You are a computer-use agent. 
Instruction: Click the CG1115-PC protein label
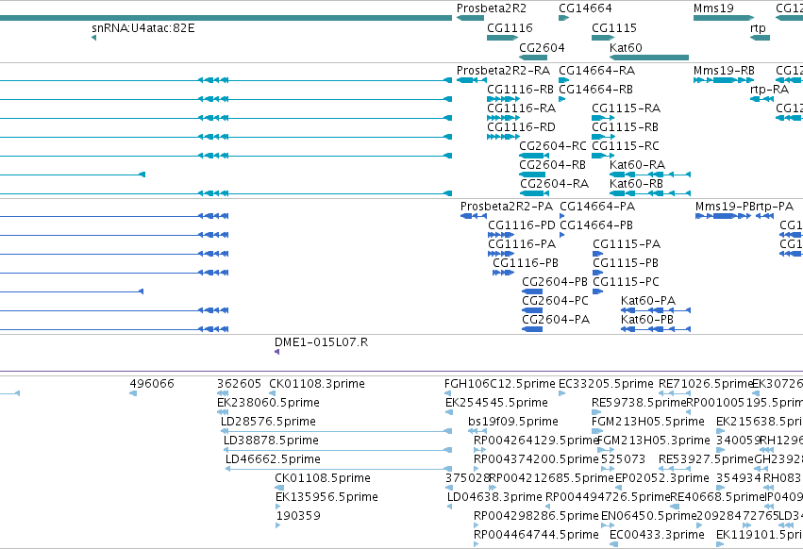626,282
